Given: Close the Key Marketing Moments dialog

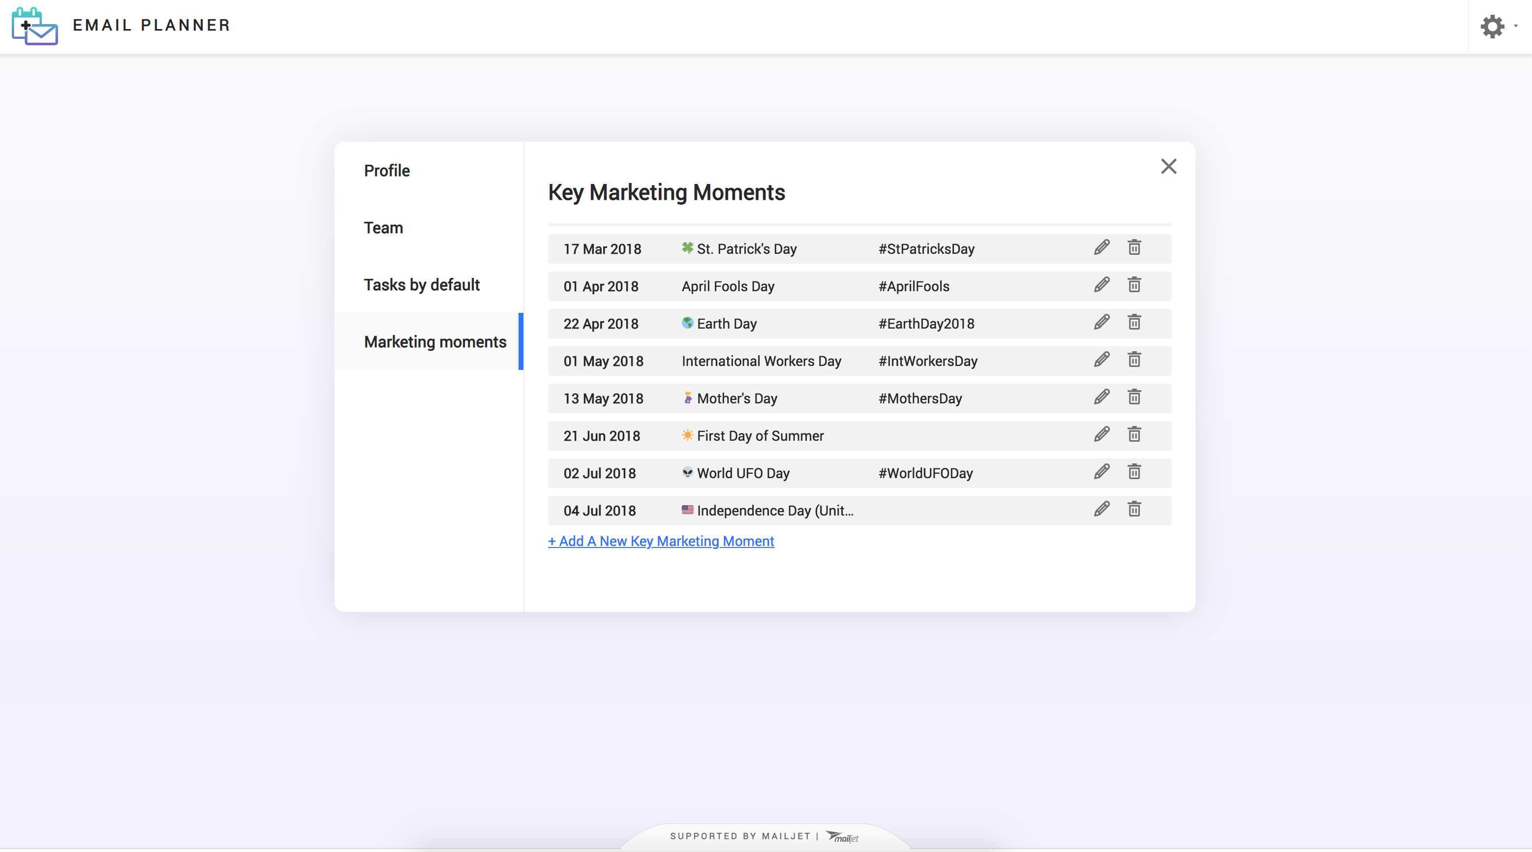Looking at the screenshot, I should (x=1168, y=166).
